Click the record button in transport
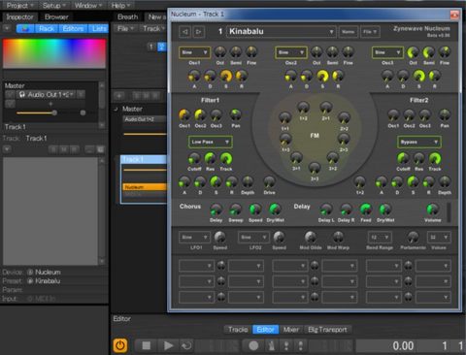Image resolution: width=466 pixels, height=355 pixels. pos(253,345)
